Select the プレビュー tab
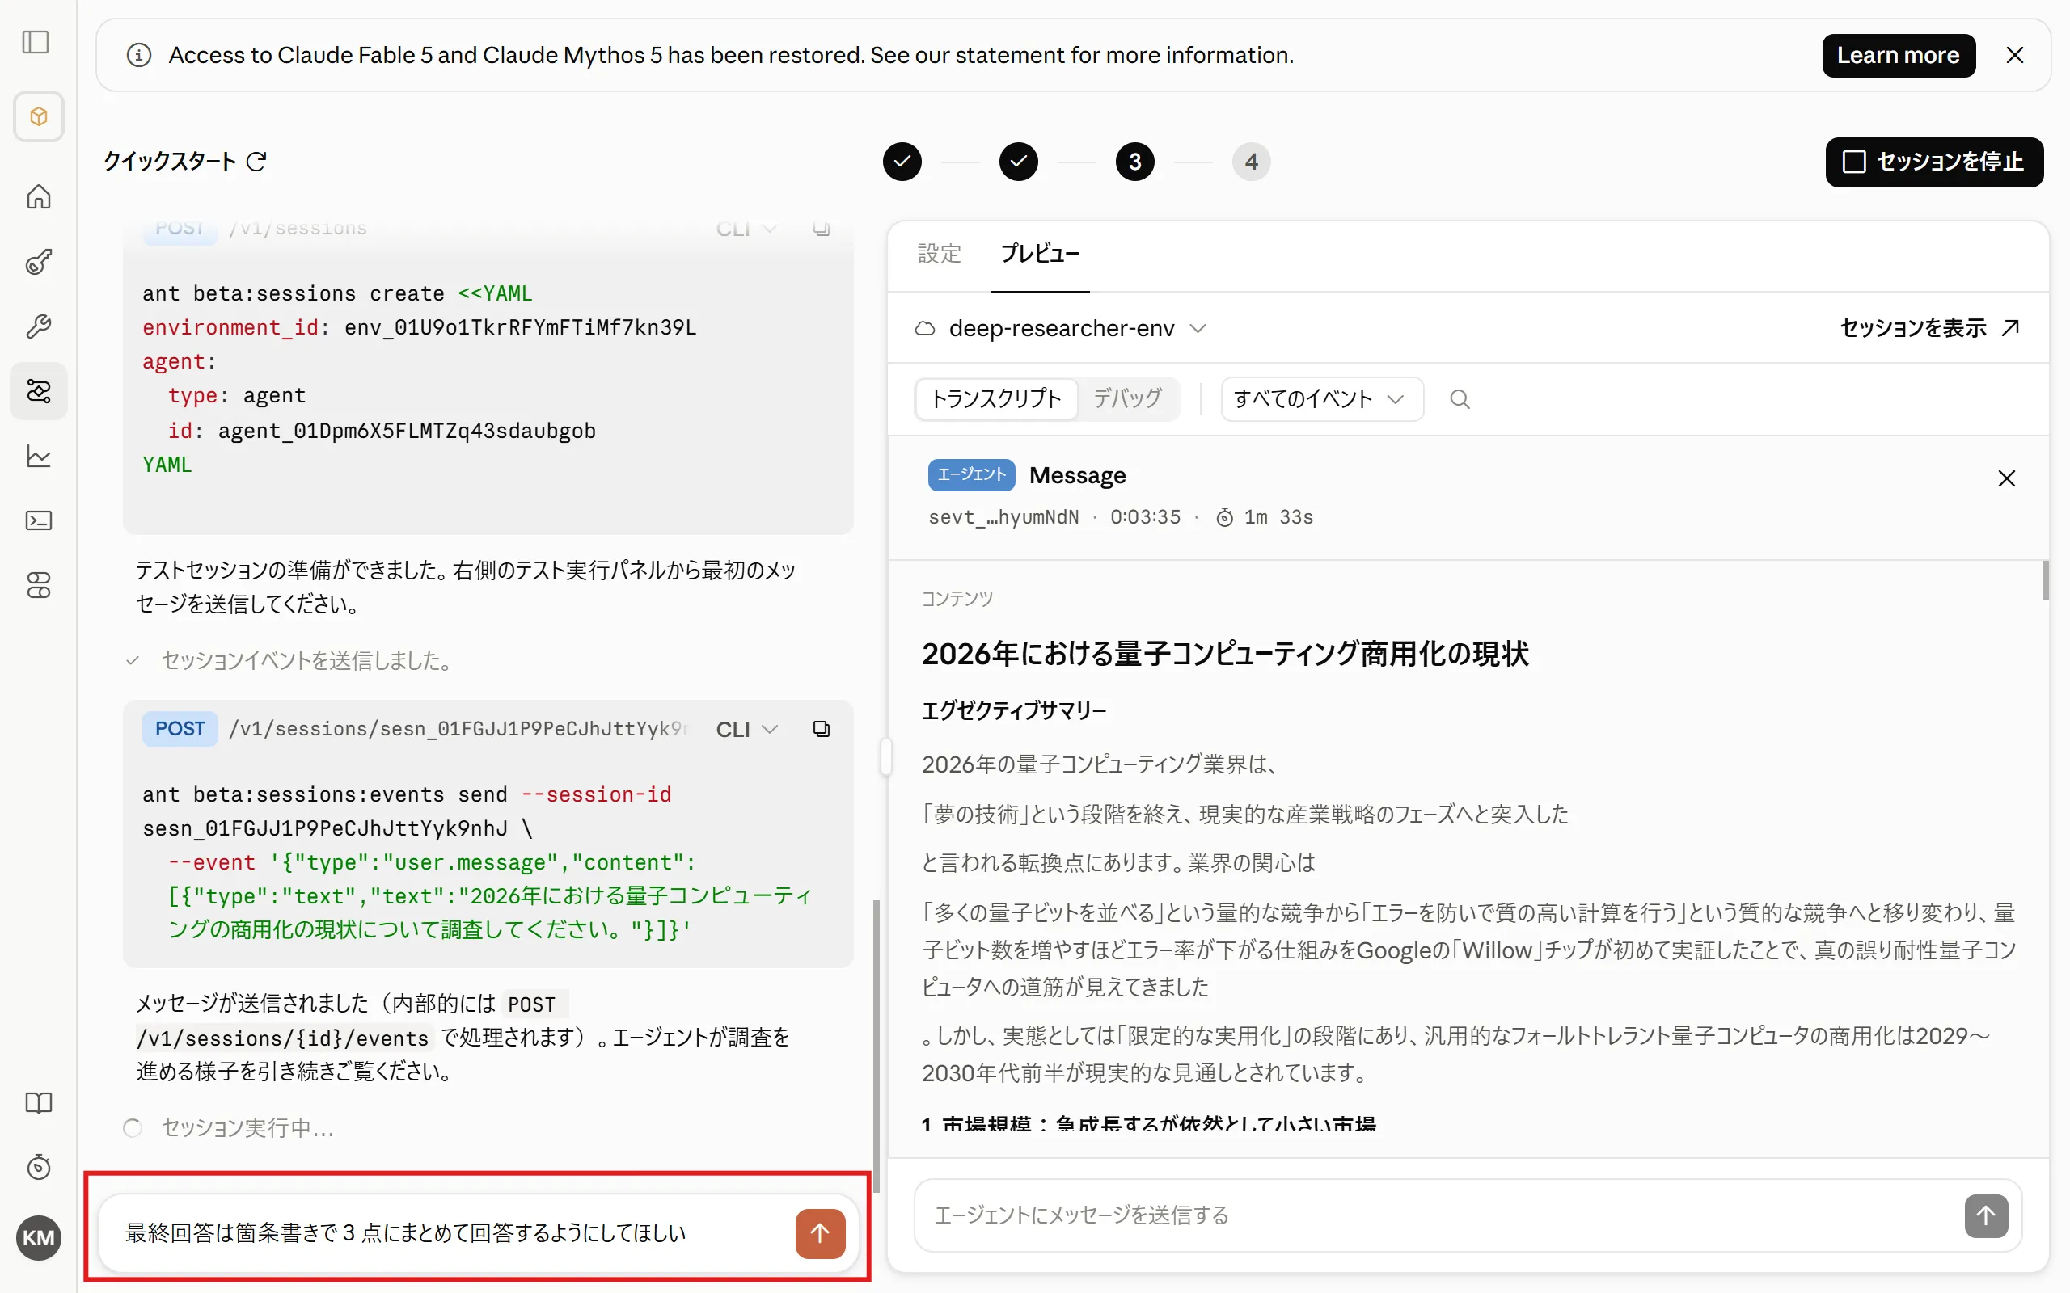 (x=1039, y=254)
